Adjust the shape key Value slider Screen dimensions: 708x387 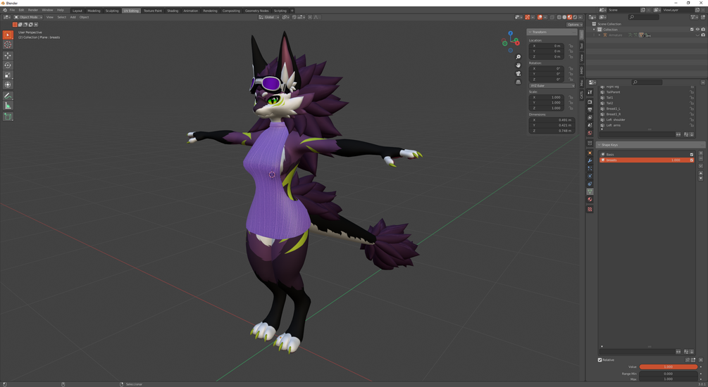pyautogui.click(x=669, y=367)
